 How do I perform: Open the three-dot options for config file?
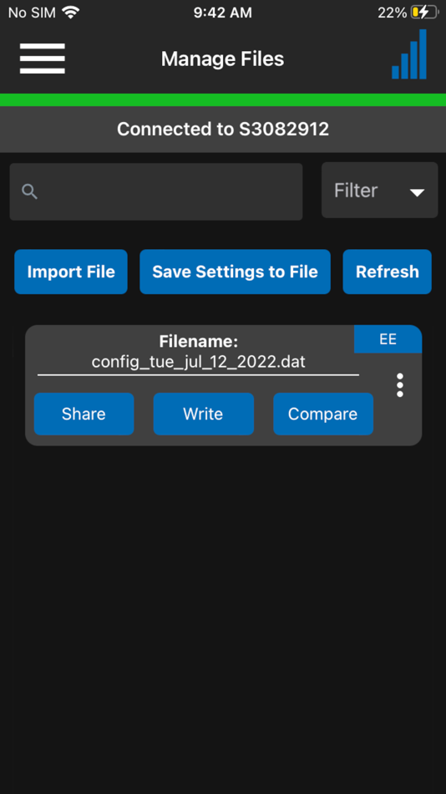(400, 385)
